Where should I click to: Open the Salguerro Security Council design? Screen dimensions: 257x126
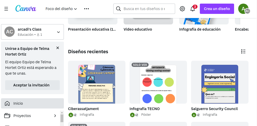click(220, 82)
